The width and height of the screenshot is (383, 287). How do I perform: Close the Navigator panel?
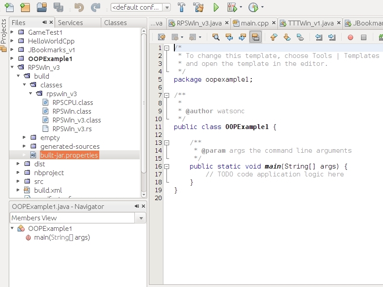[x=143, y=206]
